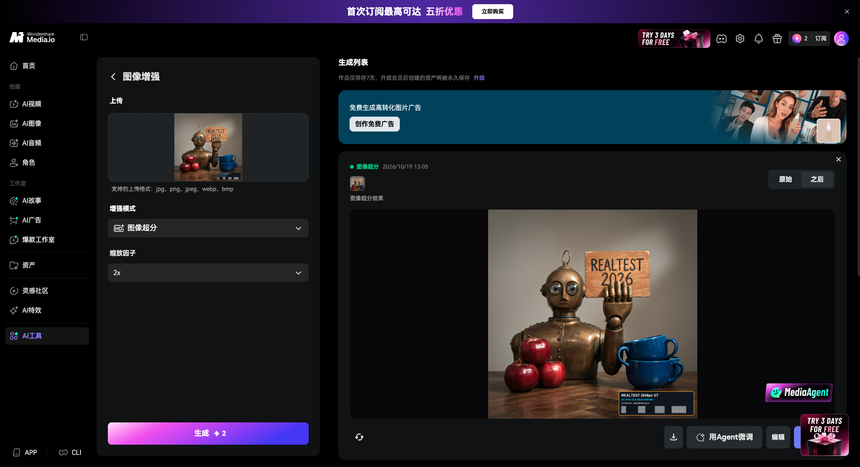Open the CLI link in sidebar footer
Screen dimensions: 860x467
(x=70, y=453)
